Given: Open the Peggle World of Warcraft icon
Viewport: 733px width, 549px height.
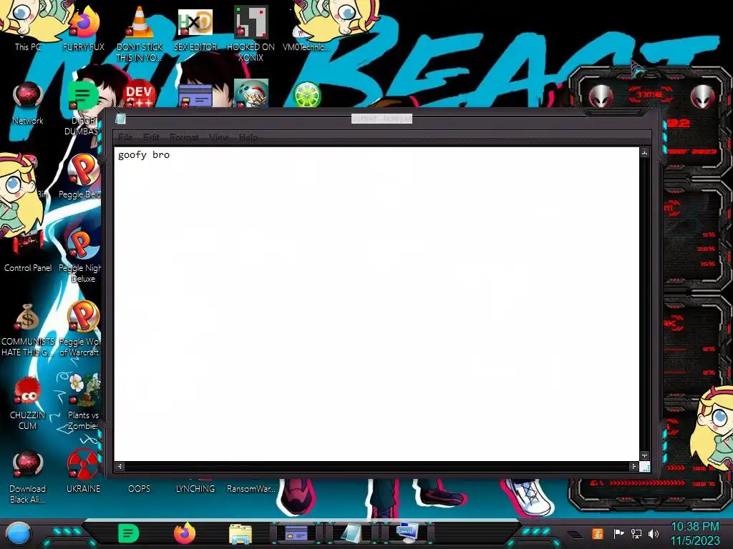Looking at the screenshot, I should pos(84,317).
